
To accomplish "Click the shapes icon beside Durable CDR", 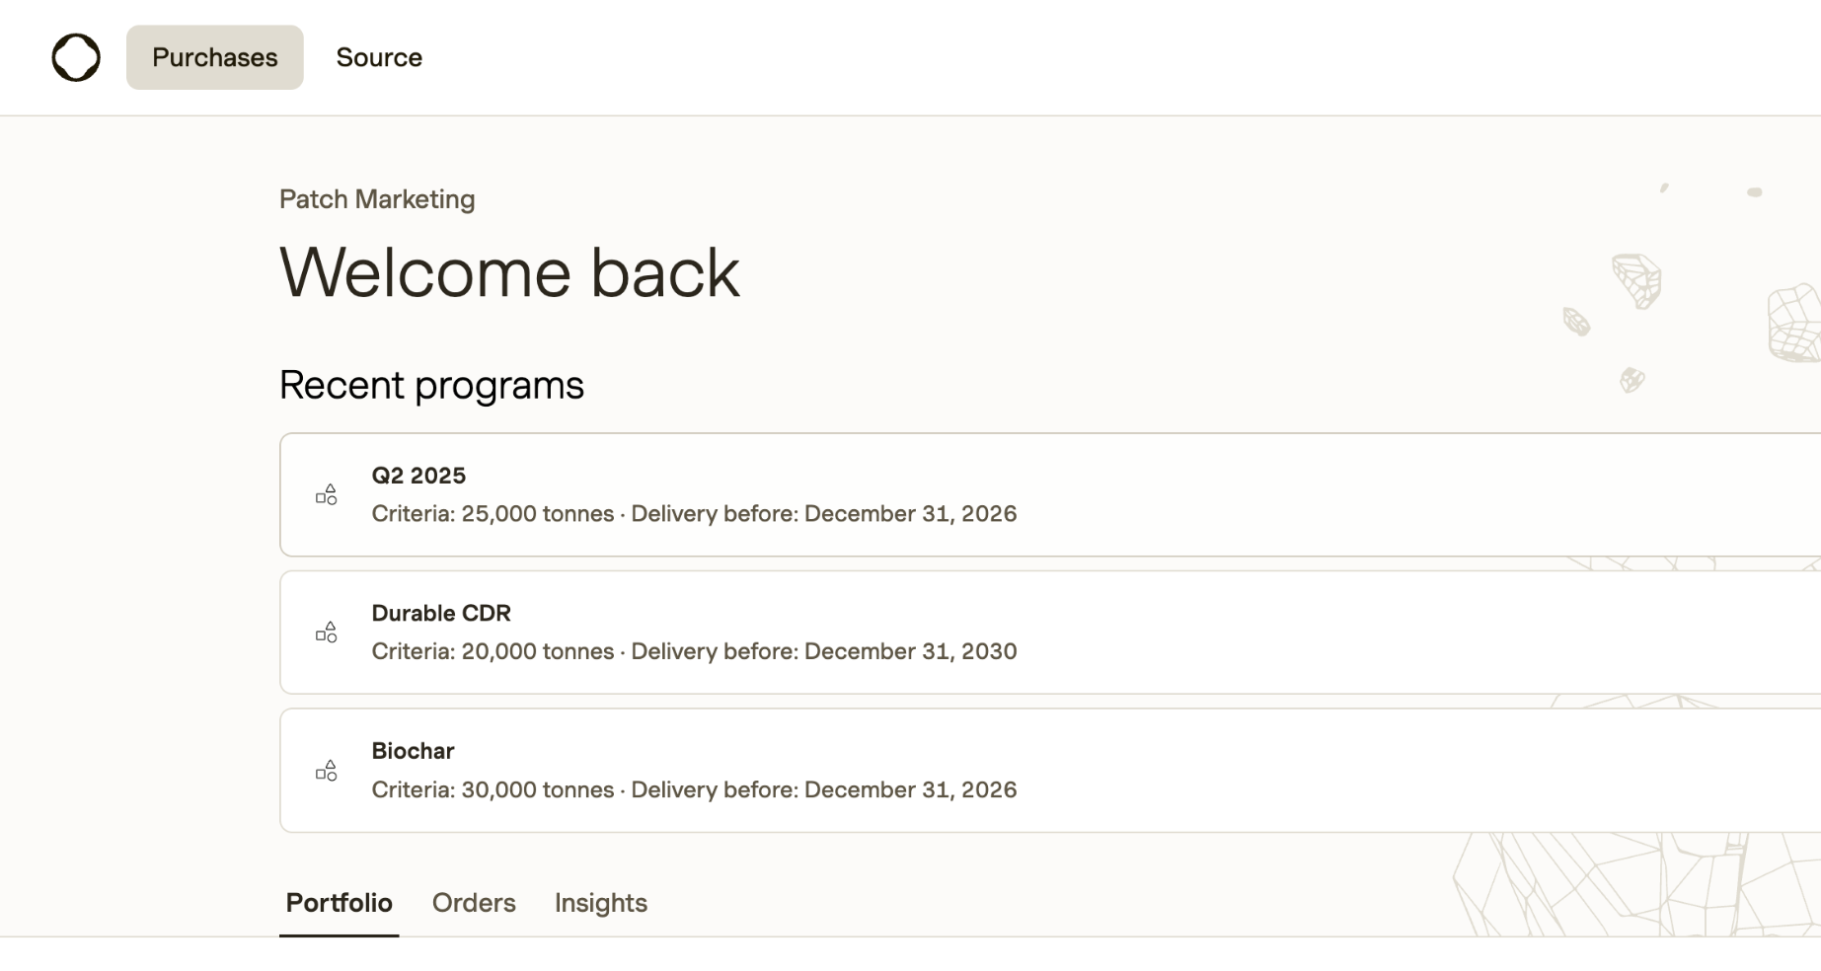I will (x=327, y=633).
